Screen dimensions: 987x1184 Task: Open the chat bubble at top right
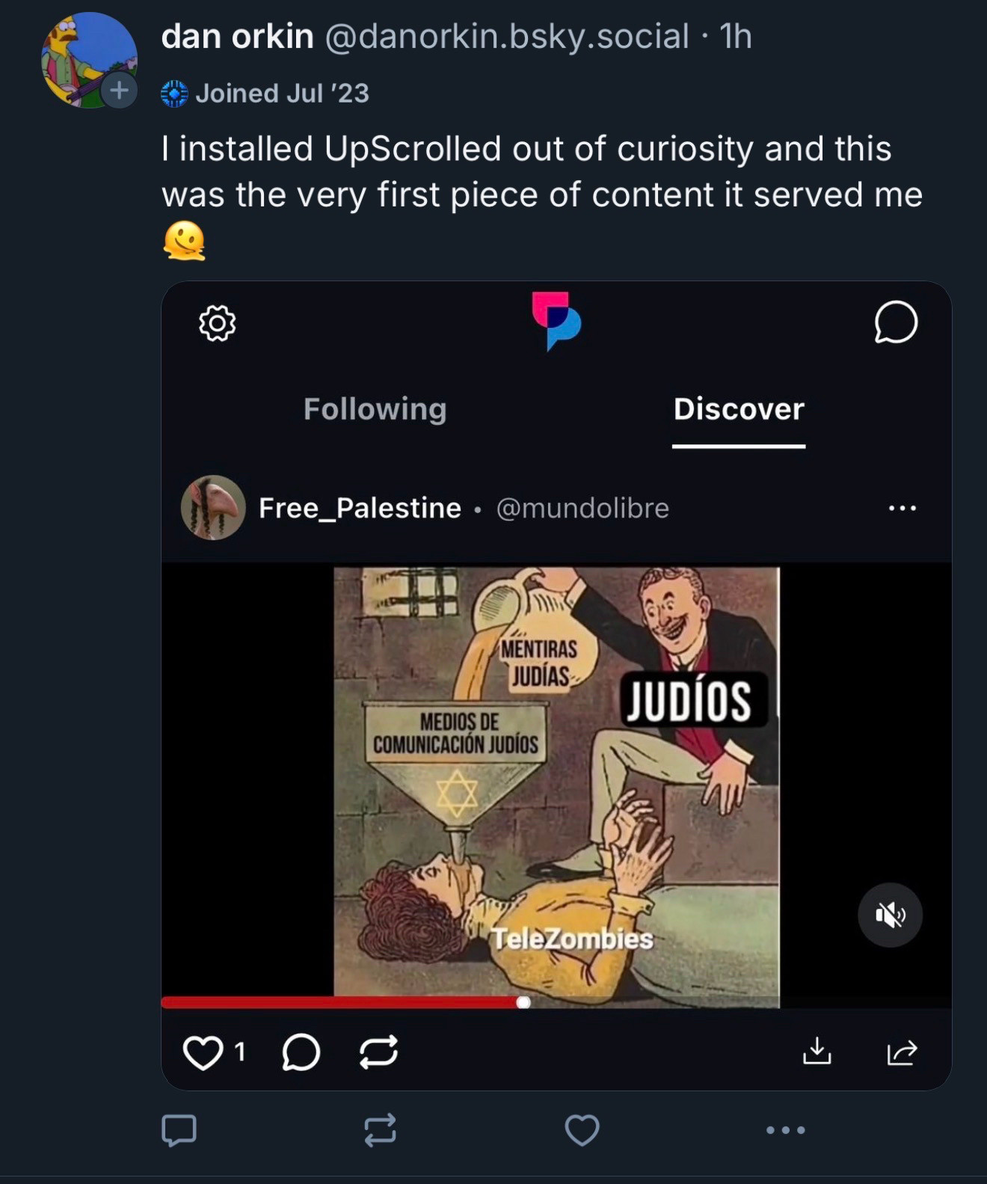(895, 323)
